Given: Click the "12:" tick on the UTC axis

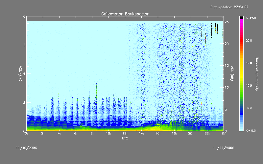Looking at the screenshot, I should pyautogui.click(x=125, y=133).
